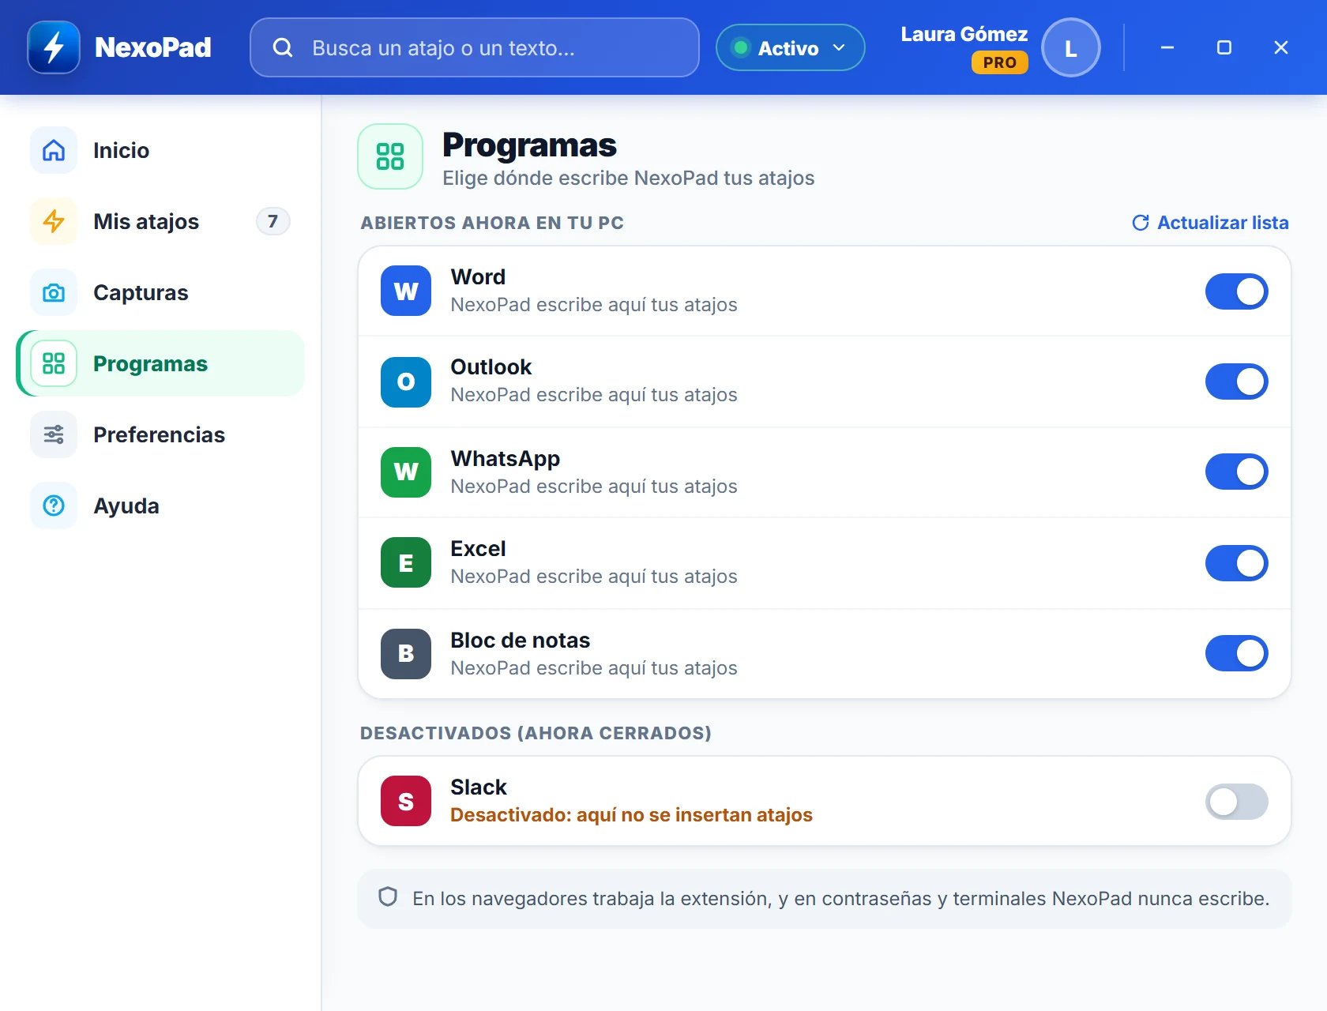This screenshot has height=1011, width=1327.
Task: Switch off WhatsApp shortcuts toggle
Action: point(1236,472)
